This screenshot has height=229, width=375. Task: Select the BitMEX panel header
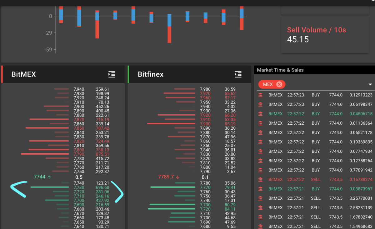[x=23, y=74]
